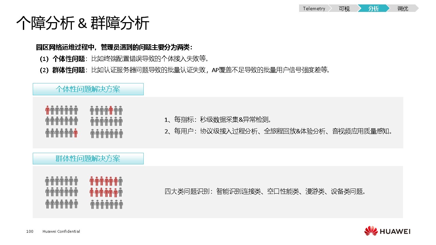The image size is (436, 245).
Task: Click the all-gray people group in the group-fault panel
Action: [x=62, y=192]
